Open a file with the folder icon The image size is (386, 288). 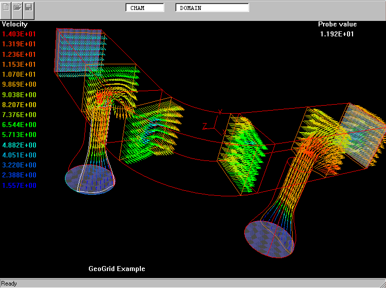[17, 7]
